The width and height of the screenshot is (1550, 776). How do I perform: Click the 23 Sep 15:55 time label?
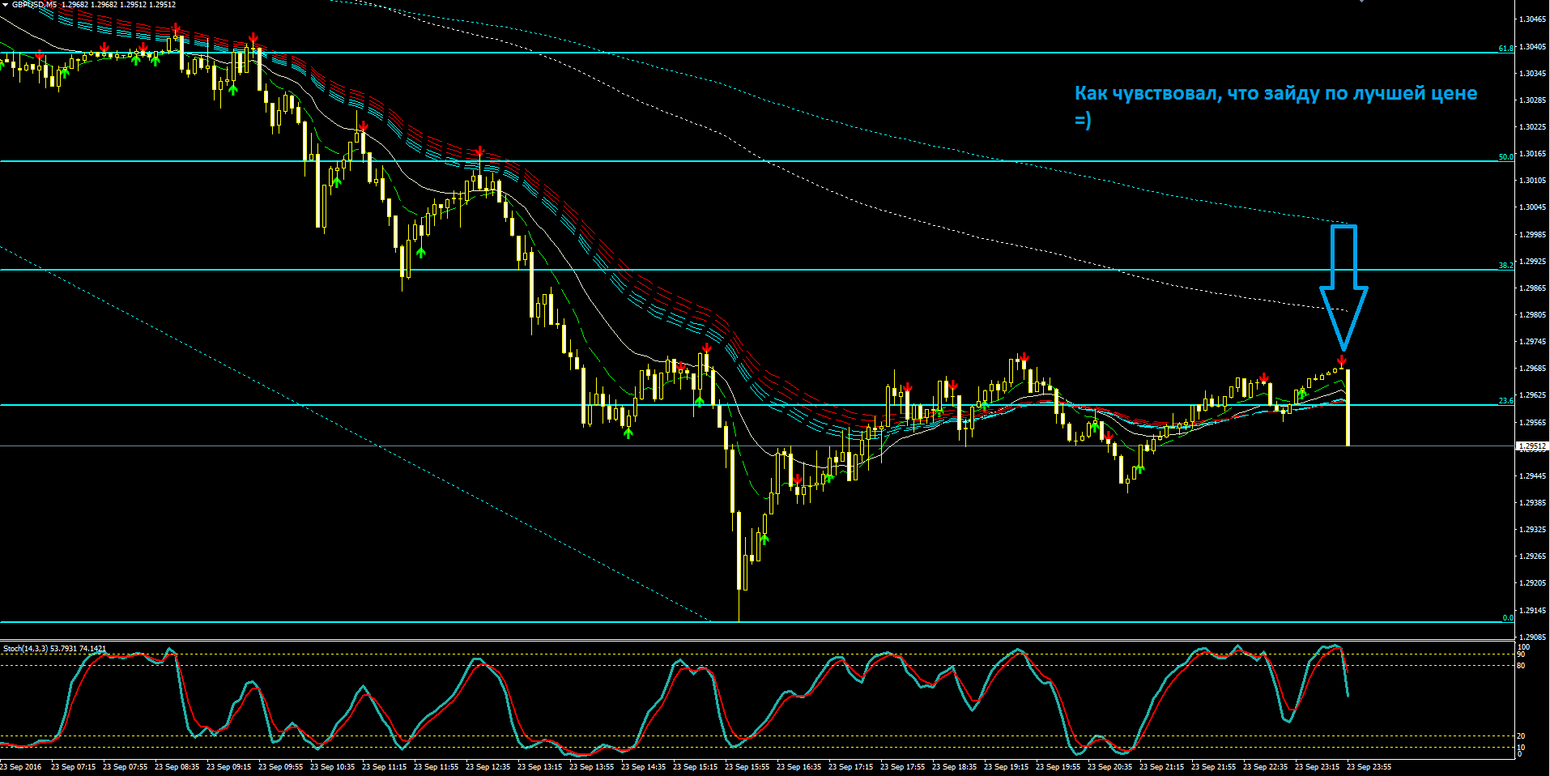click(747, 767)
